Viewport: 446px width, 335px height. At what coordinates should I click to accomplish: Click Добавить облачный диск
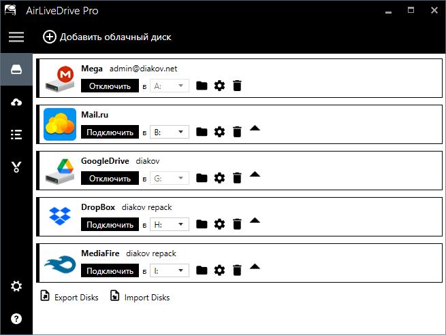(x=107, y=37)
